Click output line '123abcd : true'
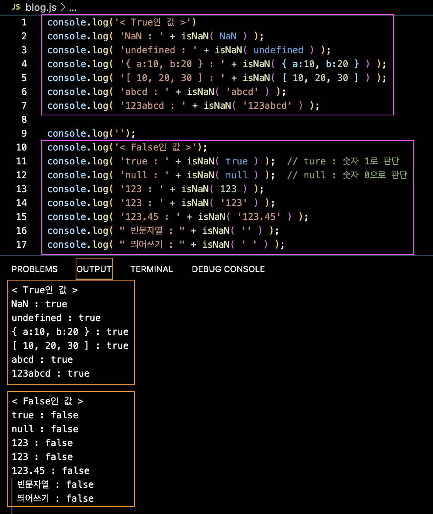Image resolution: width=433 pixels, height=514 pixels. (51, 374)
